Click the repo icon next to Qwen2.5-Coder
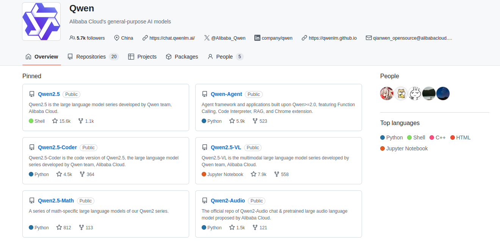The image size is (500, 241). point(32,147)
